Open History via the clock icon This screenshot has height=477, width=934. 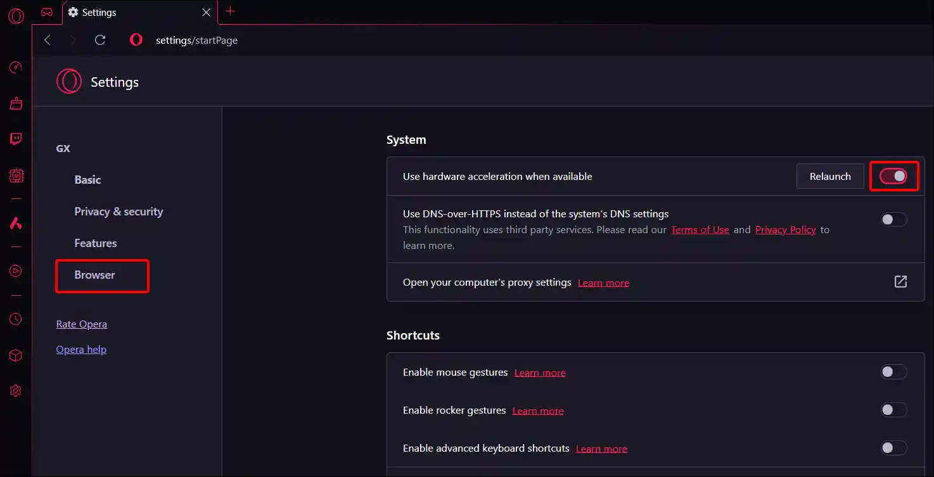16,319
